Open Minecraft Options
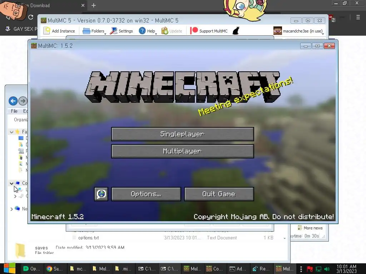 point(146,194)
